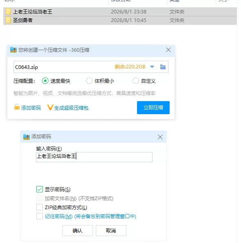Select the 上老王论坛当老王 folder row
The image size is (241, 243).
120,12
